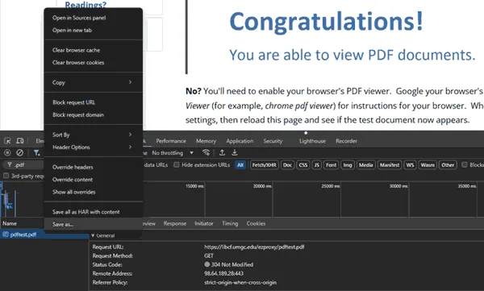Choose Clear browser cookies
Screen dimensions: 484x291
click(94, 62)
